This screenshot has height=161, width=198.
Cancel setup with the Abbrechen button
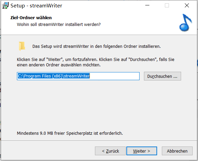[177, 151]
